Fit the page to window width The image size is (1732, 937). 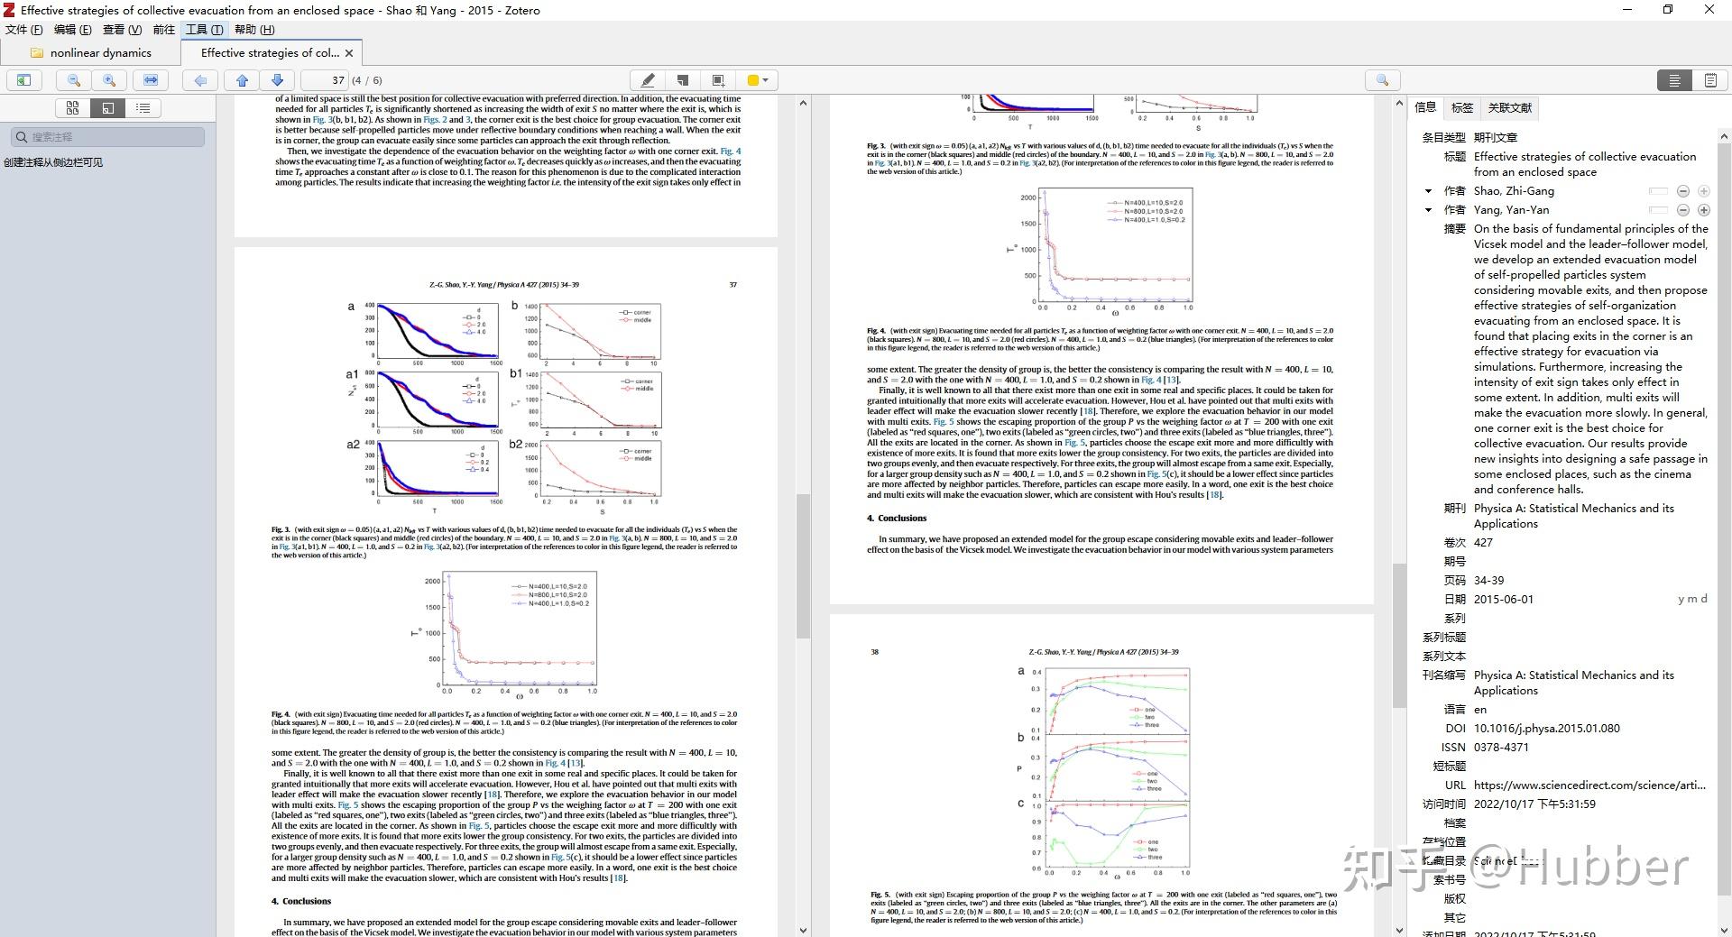coord(151,80)
